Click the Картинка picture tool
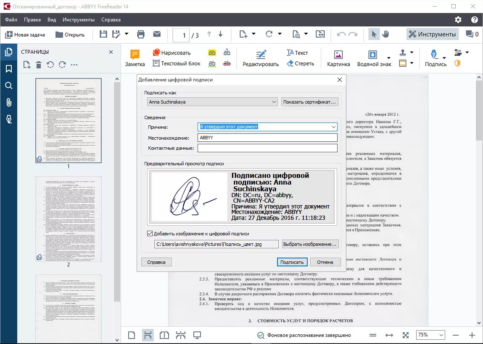This screenshot has width=483, height=344. click(x=338, y=58)
